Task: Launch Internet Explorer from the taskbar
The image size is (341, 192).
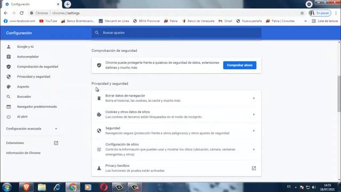Action: click(x=57, y=187)
